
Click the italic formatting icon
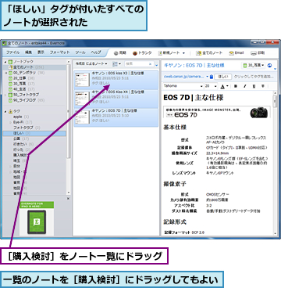(x=244, y=86)
